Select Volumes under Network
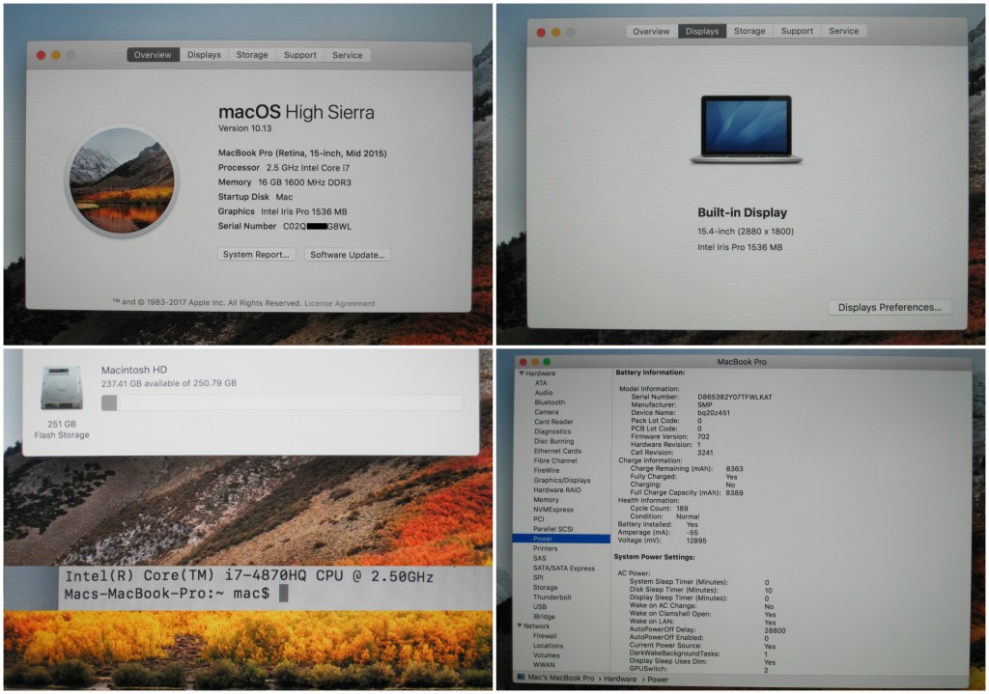989x694 pixels. pyautogui.click(x=547, y=655)
